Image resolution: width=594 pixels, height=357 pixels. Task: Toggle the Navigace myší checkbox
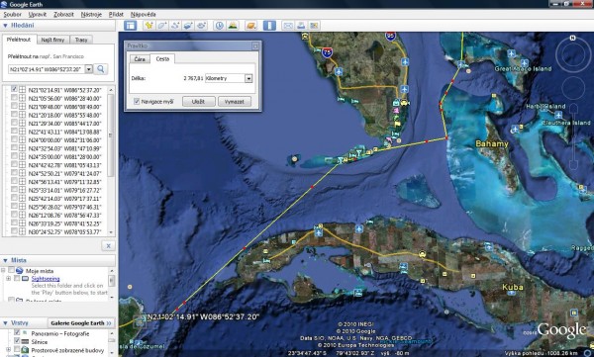coord(137,102)
